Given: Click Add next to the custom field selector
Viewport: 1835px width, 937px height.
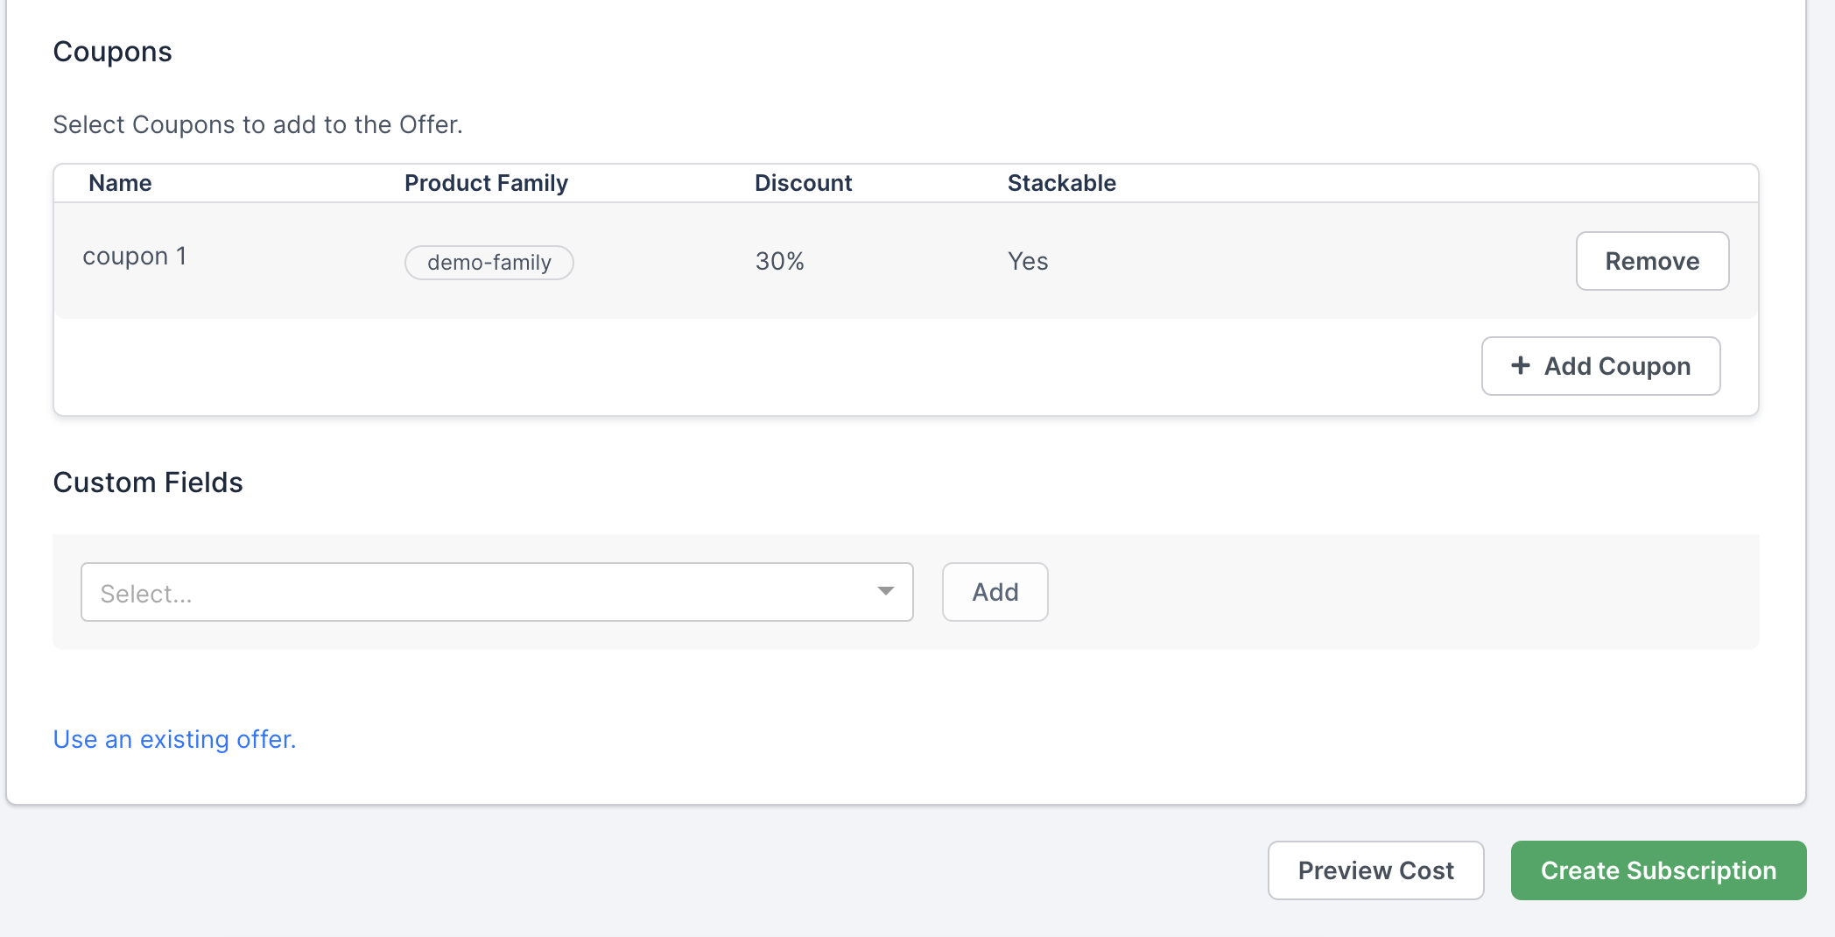Looking at the screenshot, I should [x=995, y=592].
